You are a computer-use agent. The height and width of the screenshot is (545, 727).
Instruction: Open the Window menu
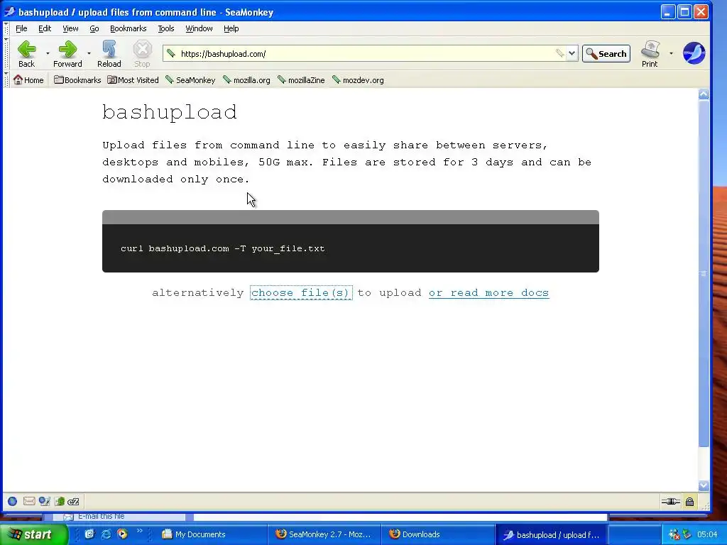click(199, 28)
